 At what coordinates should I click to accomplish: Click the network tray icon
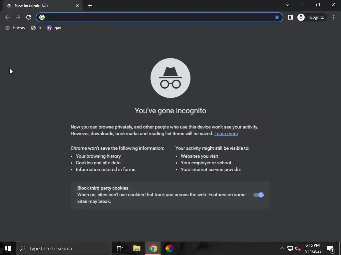[290, 248]
